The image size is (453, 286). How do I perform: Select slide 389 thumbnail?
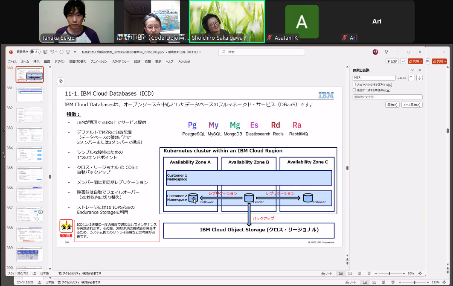tap(30, 254)
